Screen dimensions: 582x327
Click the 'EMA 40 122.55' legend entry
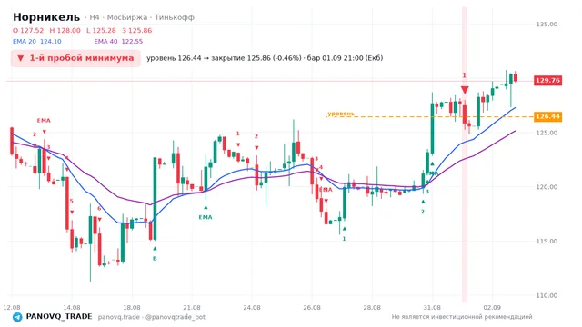coord(118,42)
